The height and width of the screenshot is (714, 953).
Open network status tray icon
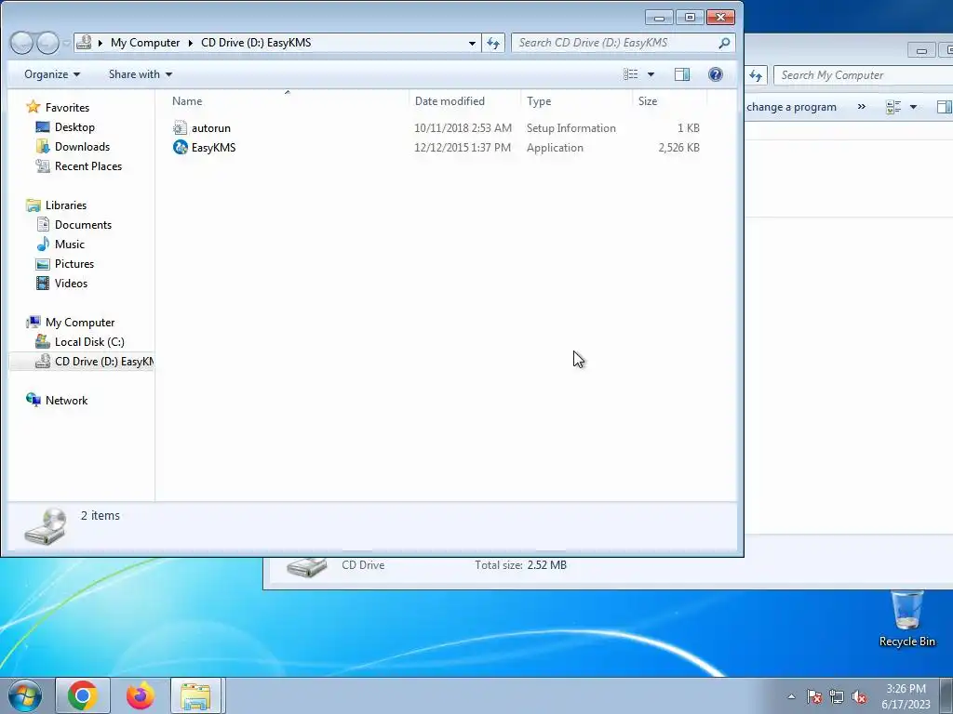[x=837, y=696]
